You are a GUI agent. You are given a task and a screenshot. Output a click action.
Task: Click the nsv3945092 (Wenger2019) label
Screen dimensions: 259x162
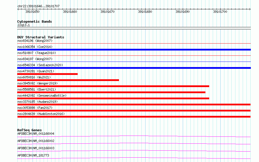click(x=38, y=83)
